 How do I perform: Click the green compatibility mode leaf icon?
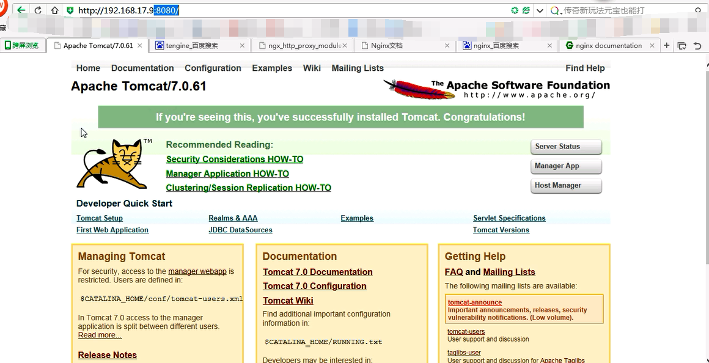point(526,10)
